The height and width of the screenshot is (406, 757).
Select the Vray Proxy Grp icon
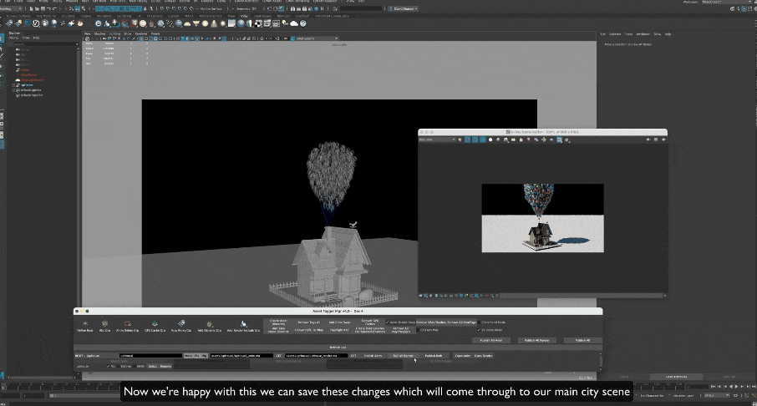tap(180, 323)
